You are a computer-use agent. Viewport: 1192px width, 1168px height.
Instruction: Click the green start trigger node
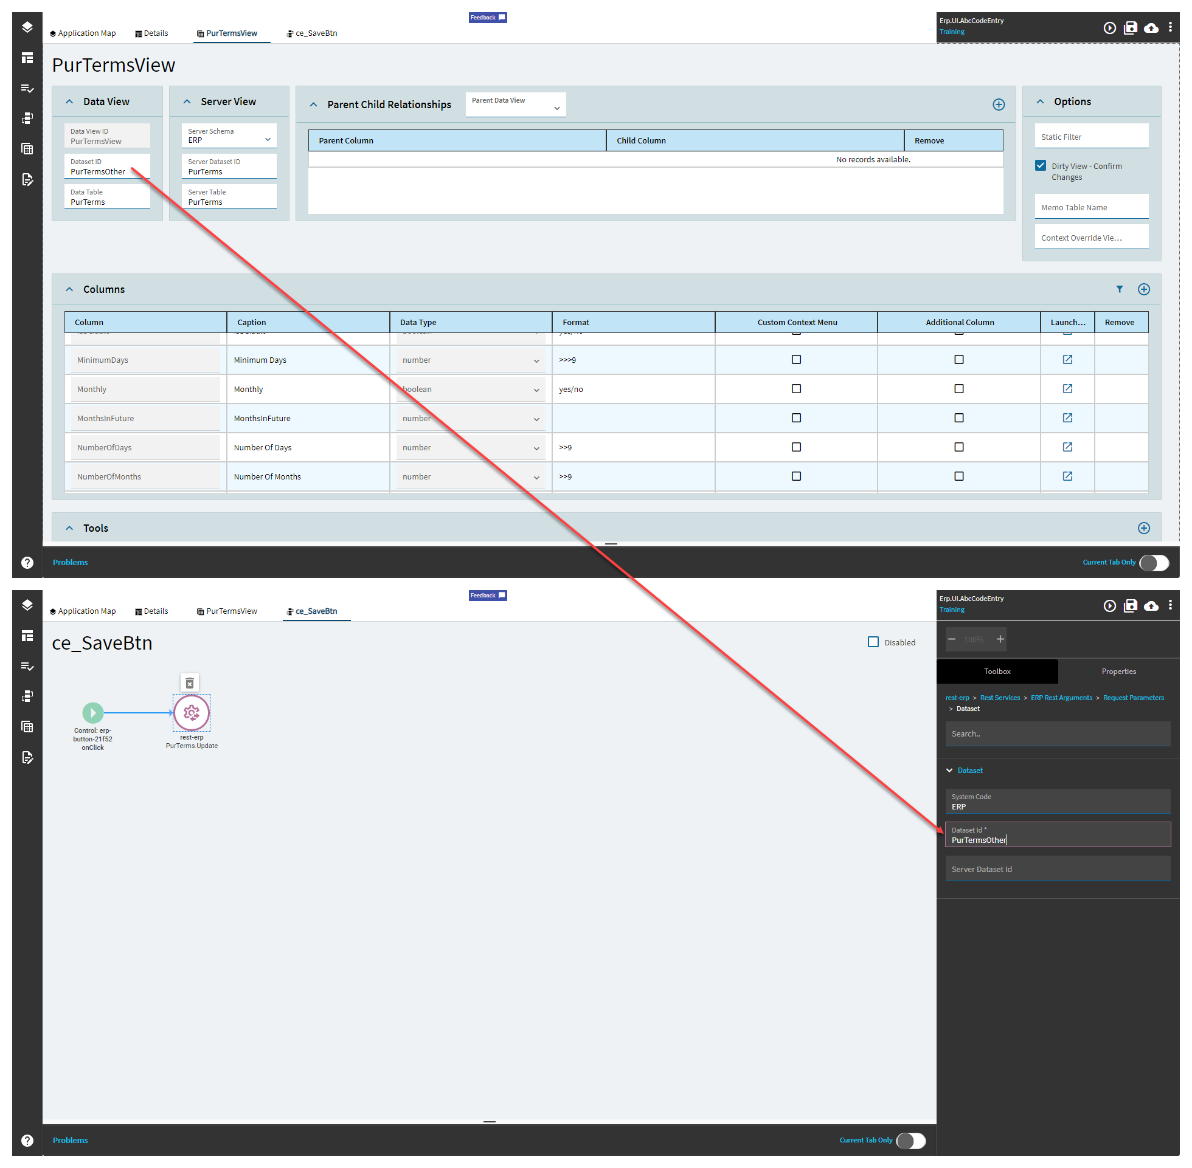(x=92, y=712)
